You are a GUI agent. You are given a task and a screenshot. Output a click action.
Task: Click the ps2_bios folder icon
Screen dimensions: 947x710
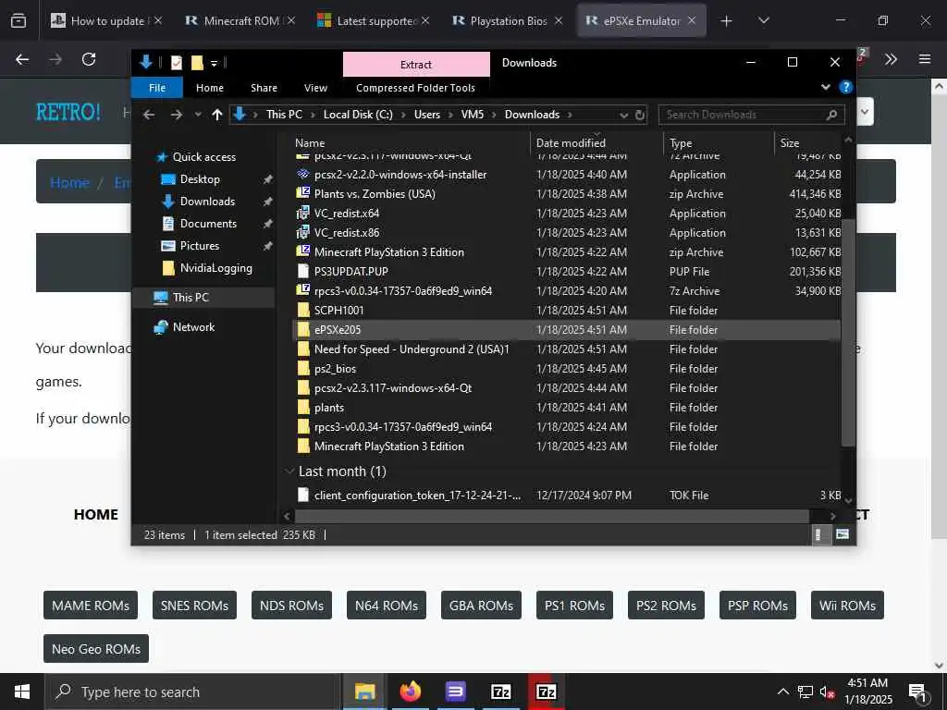coord(303,368)
